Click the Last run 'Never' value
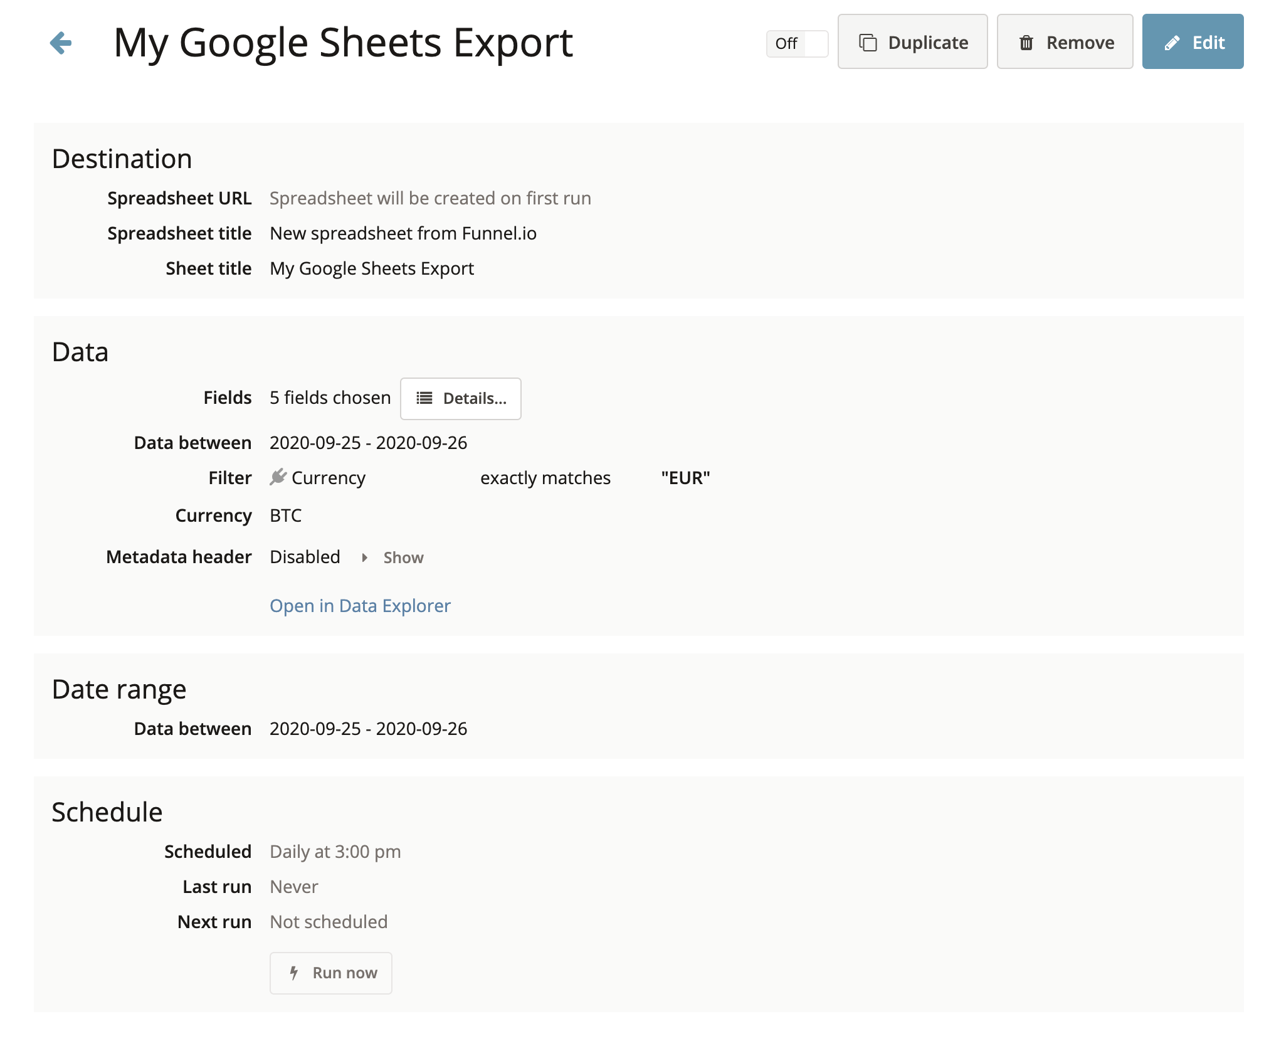 [x=293, y=887]
